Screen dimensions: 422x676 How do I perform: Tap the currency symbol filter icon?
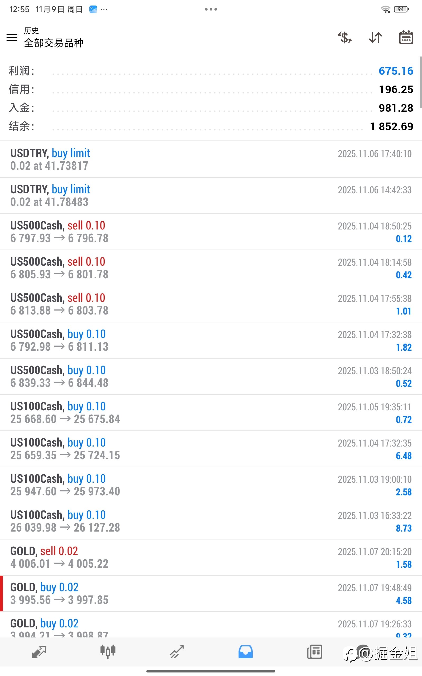(345, 37)
